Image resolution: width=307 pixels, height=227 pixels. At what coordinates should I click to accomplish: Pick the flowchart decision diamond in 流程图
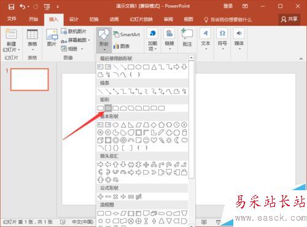115,214
